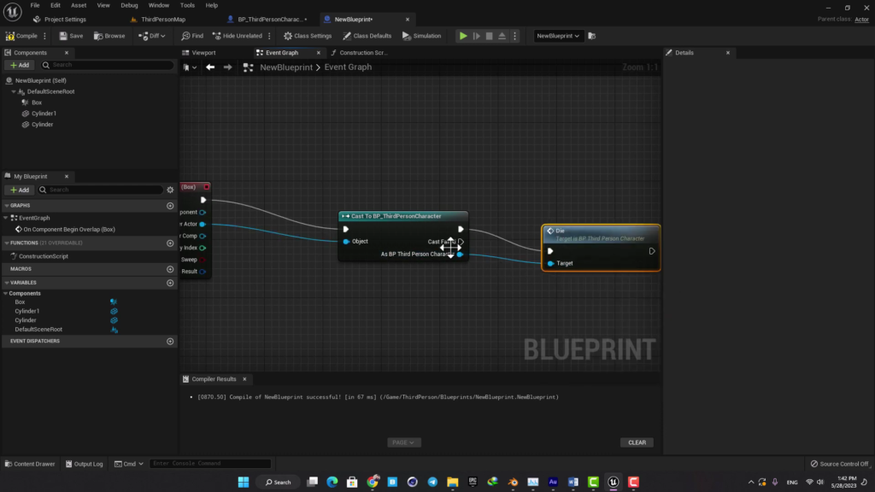875x492 pixels.
Task: Toggle Simulation mode
Action: click(x=422, y=36)
